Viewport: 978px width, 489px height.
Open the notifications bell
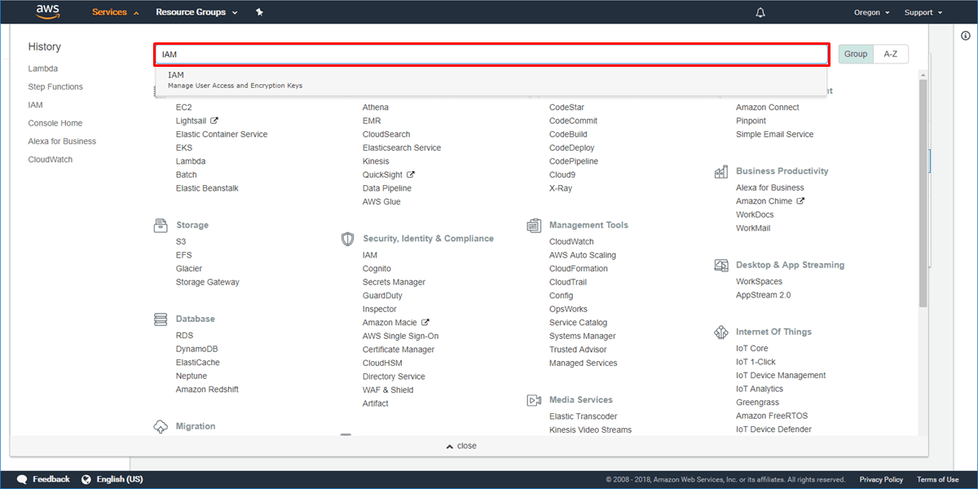(760, 11)
